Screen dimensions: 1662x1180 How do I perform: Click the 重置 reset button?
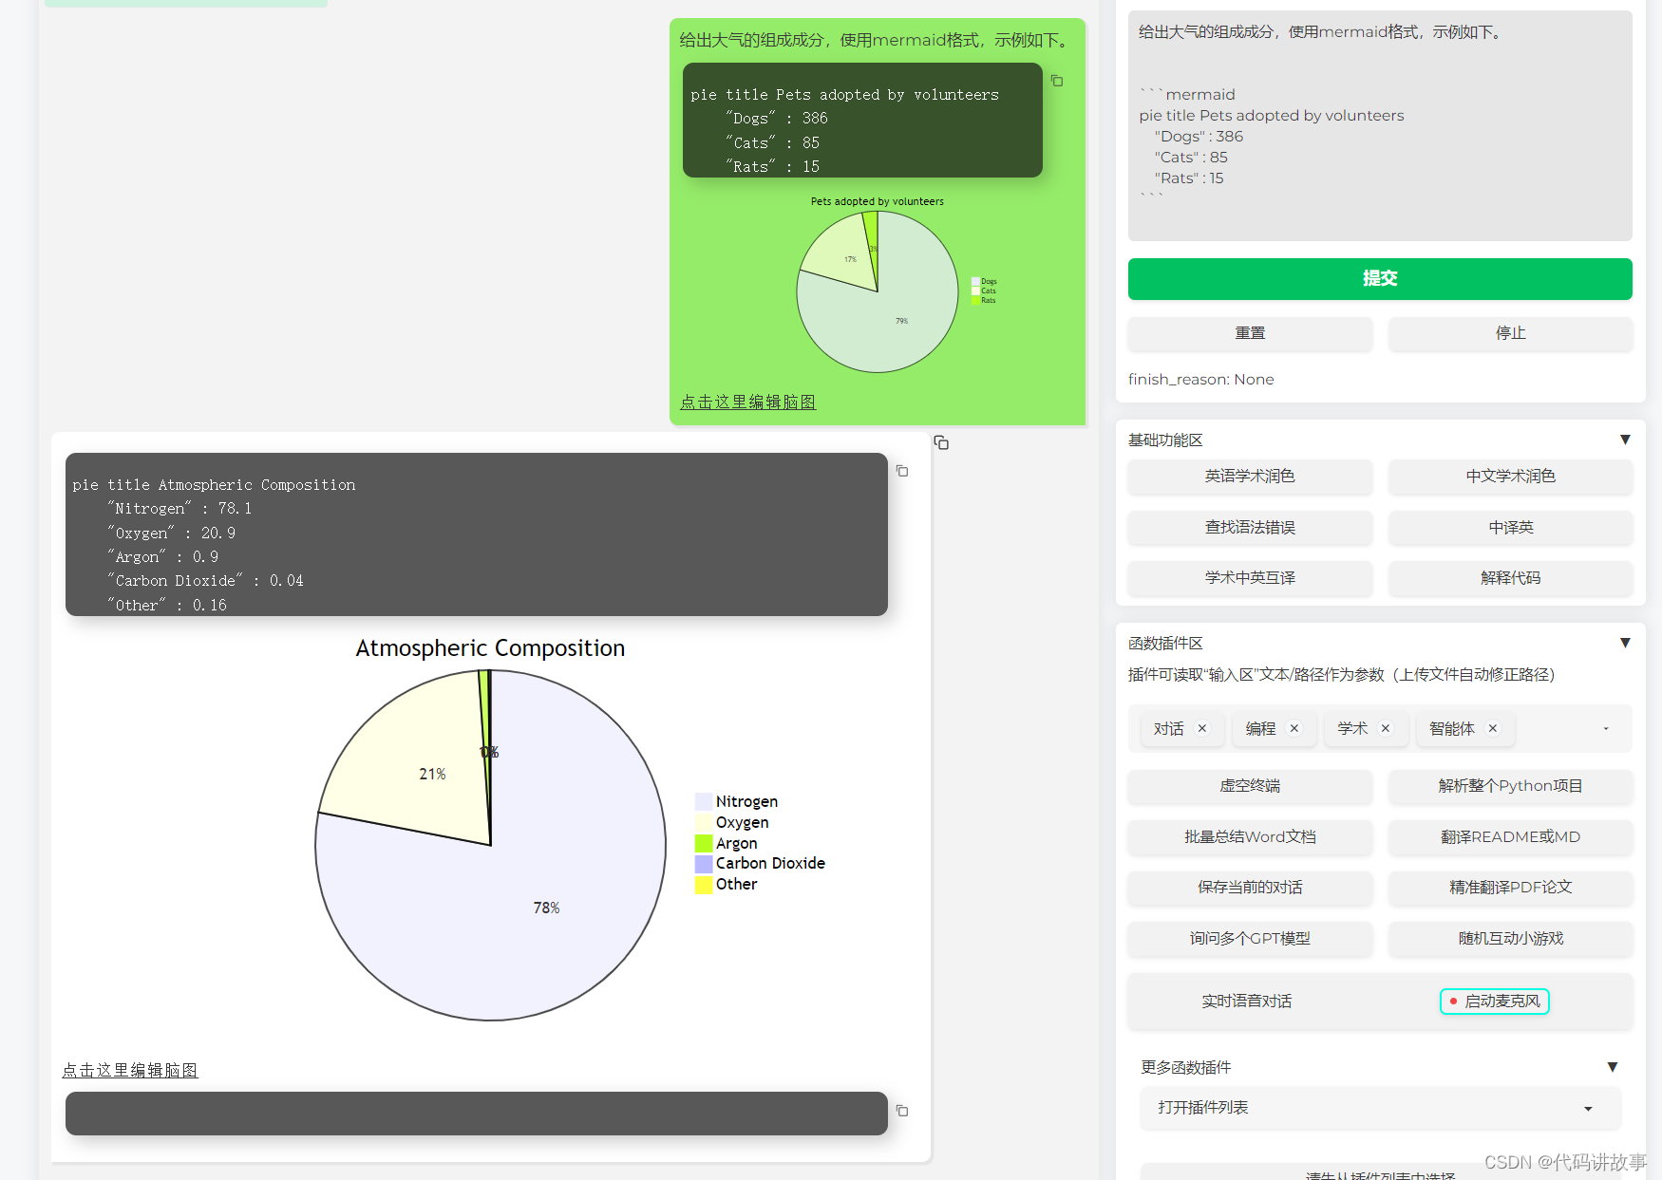(x=1250, y=333)
